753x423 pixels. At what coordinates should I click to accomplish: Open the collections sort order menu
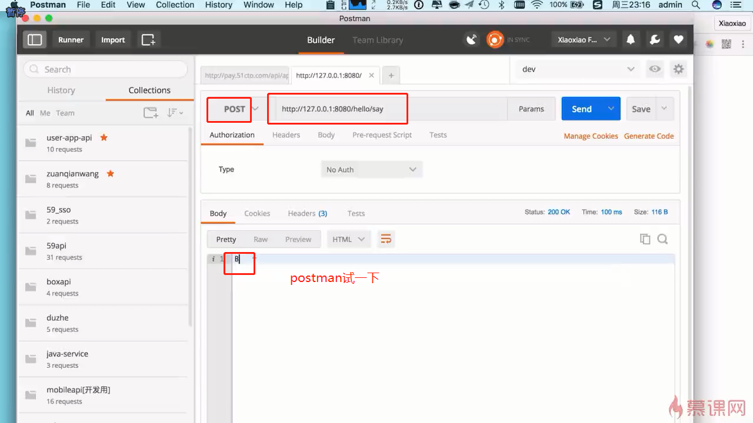[x=175, y=113]
